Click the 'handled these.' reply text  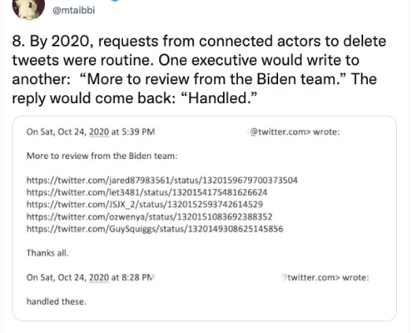pyautogui.click(x=57, y=301)
